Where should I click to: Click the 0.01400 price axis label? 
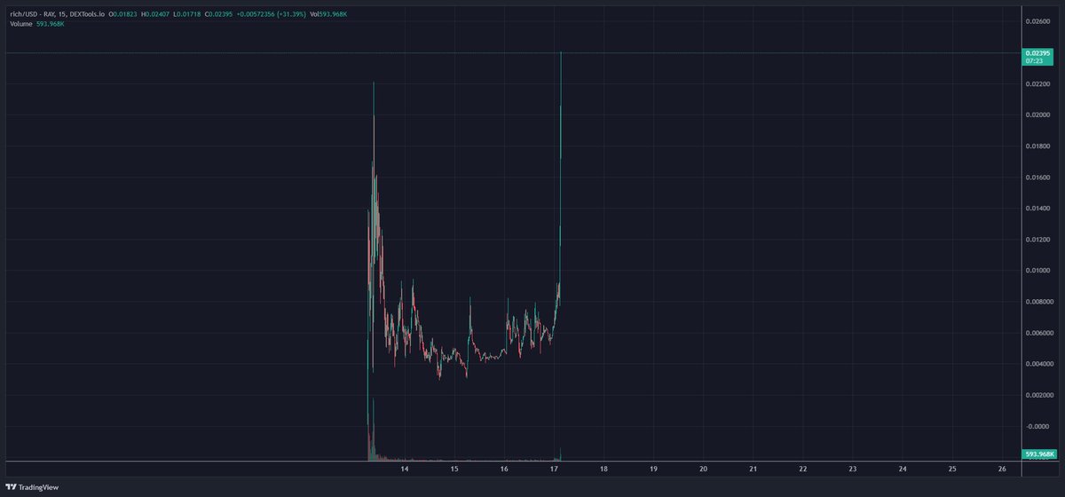[1038, 208]
